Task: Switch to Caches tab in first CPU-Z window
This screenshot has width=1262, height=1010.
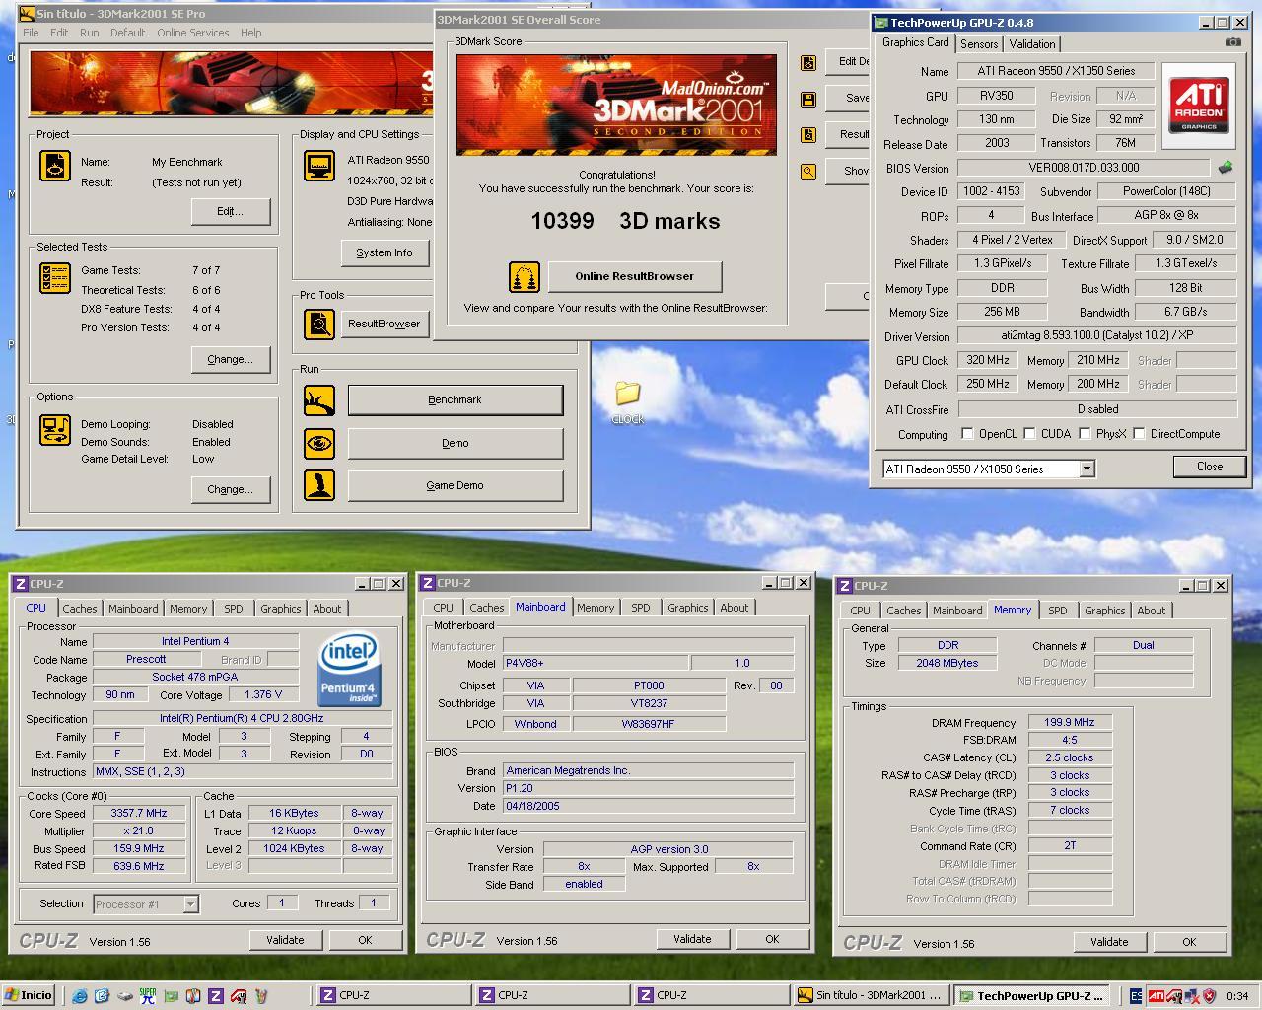Action: tap(80, 609)
